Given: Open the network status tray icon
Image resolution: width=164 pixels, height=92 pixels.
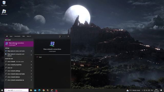Looking at the screenshot, I should pyautogui.click(x=145, y=90).
